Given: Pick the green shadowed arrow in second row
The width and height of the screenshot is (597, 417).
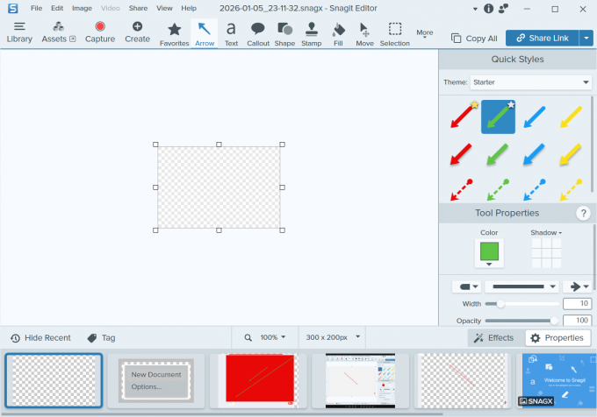Looking at the screenshot, I should (498, 154).
